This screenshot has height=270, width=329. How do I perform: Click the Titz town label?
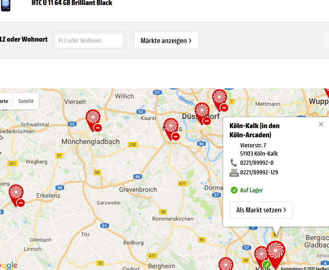pos(85,234)
